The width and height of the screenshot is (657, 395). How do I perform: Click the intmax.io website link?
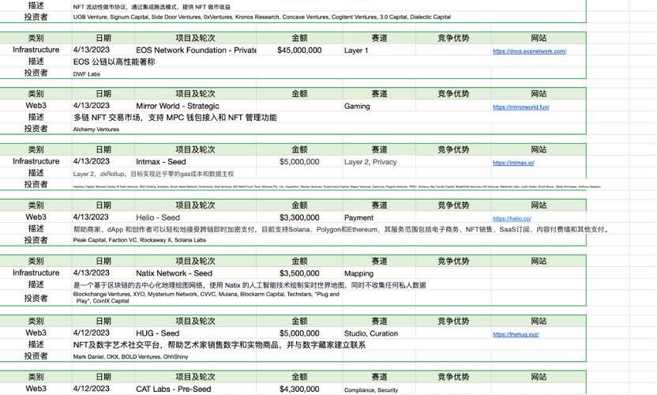click(513, 163)
